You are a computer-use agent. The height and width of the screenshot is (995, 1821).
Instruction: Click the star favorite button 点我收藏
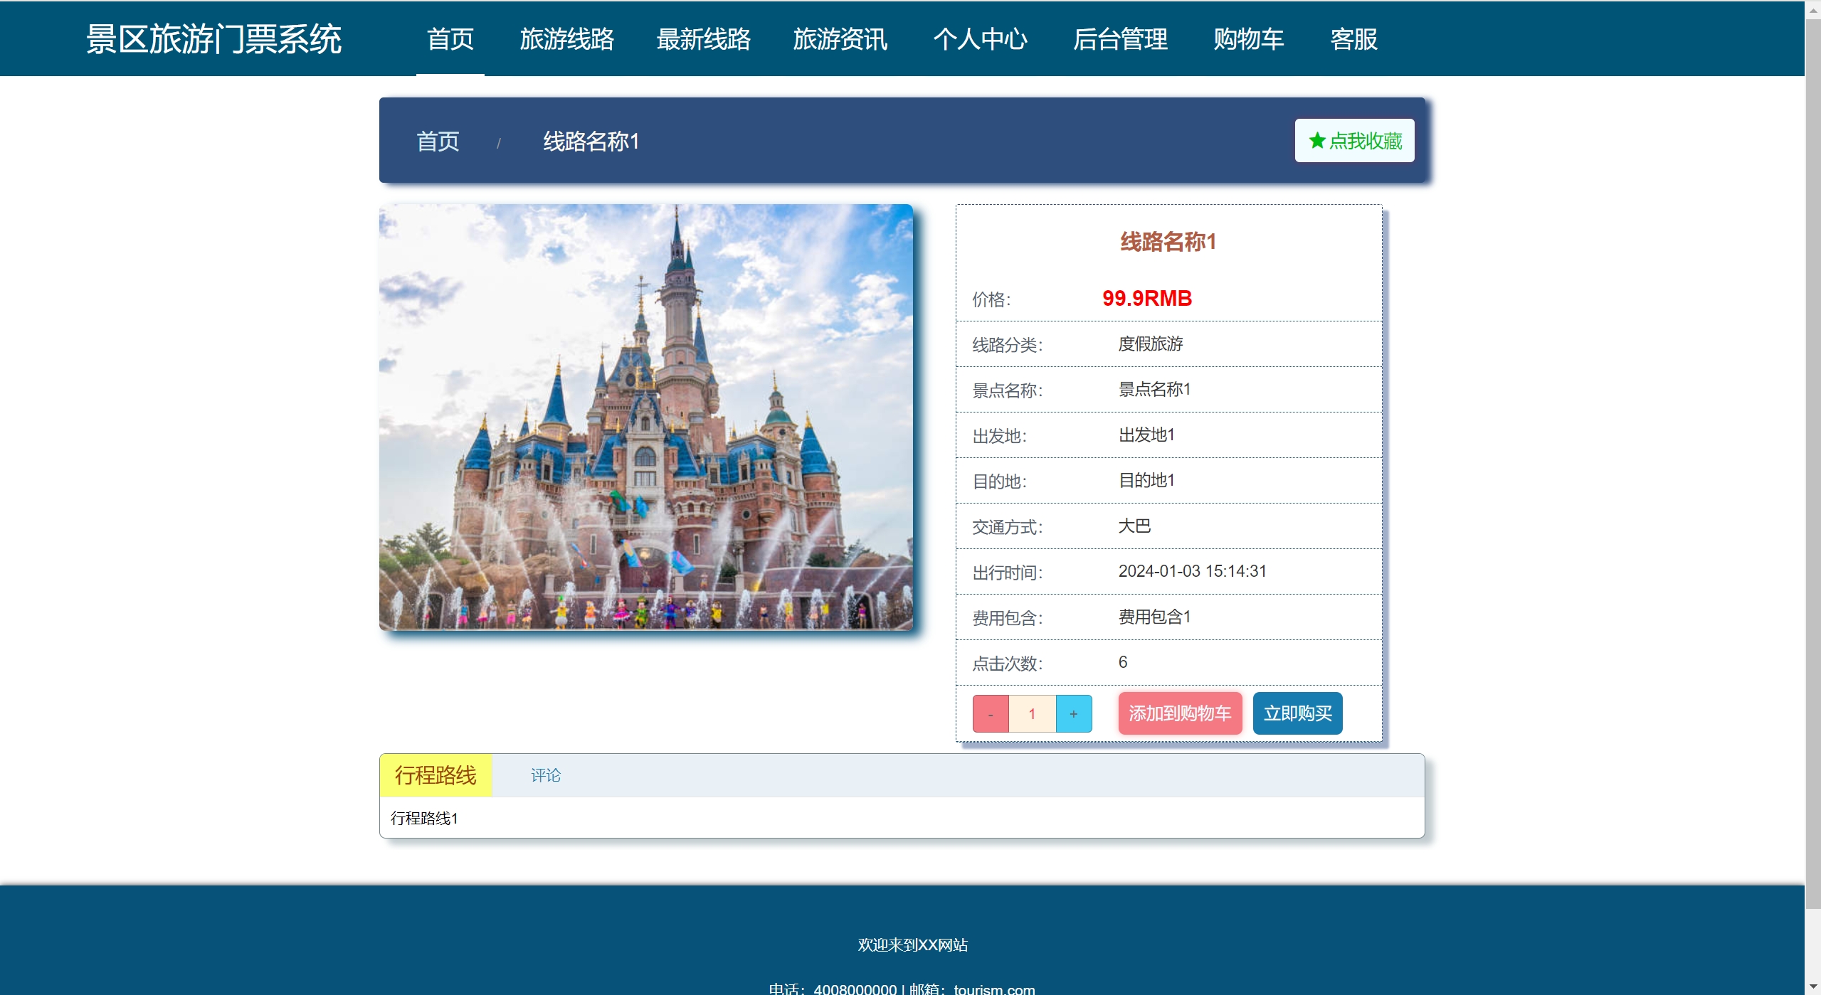coord(1353,141)
